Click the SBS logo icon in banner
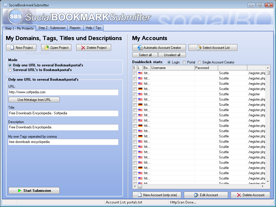 click(16, 16)
